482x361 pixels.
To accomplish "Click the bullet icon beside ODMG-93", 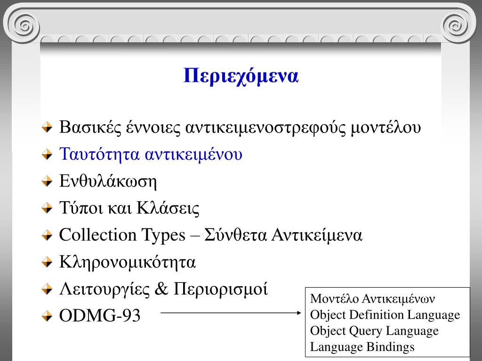I will coord(47,316).
